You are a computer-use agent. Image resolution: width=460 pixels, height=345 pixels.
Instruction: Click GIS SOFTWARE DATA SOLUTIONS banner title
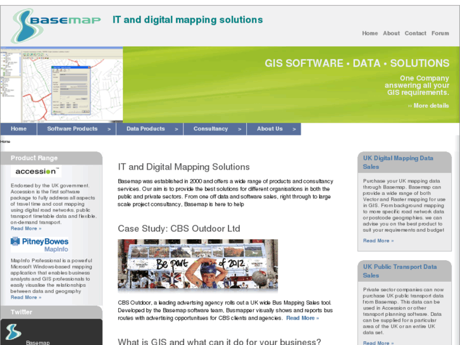coord(357,63)
